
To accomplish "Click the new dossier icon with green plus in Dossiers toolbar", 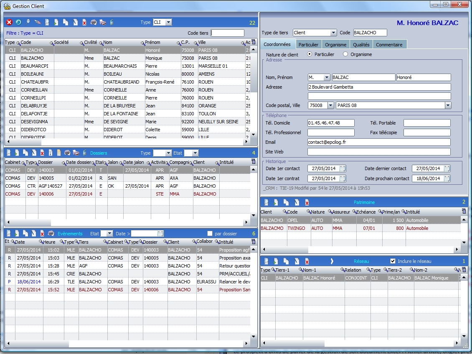I will pos(17,153).
